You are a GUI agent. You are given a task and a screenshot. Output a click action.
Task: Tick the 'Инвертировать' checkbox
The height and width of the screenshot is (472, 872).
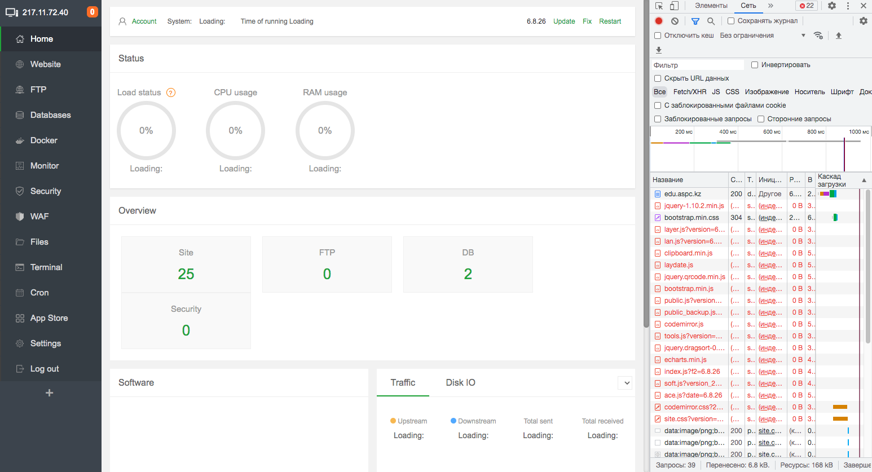tap(755, 65)
